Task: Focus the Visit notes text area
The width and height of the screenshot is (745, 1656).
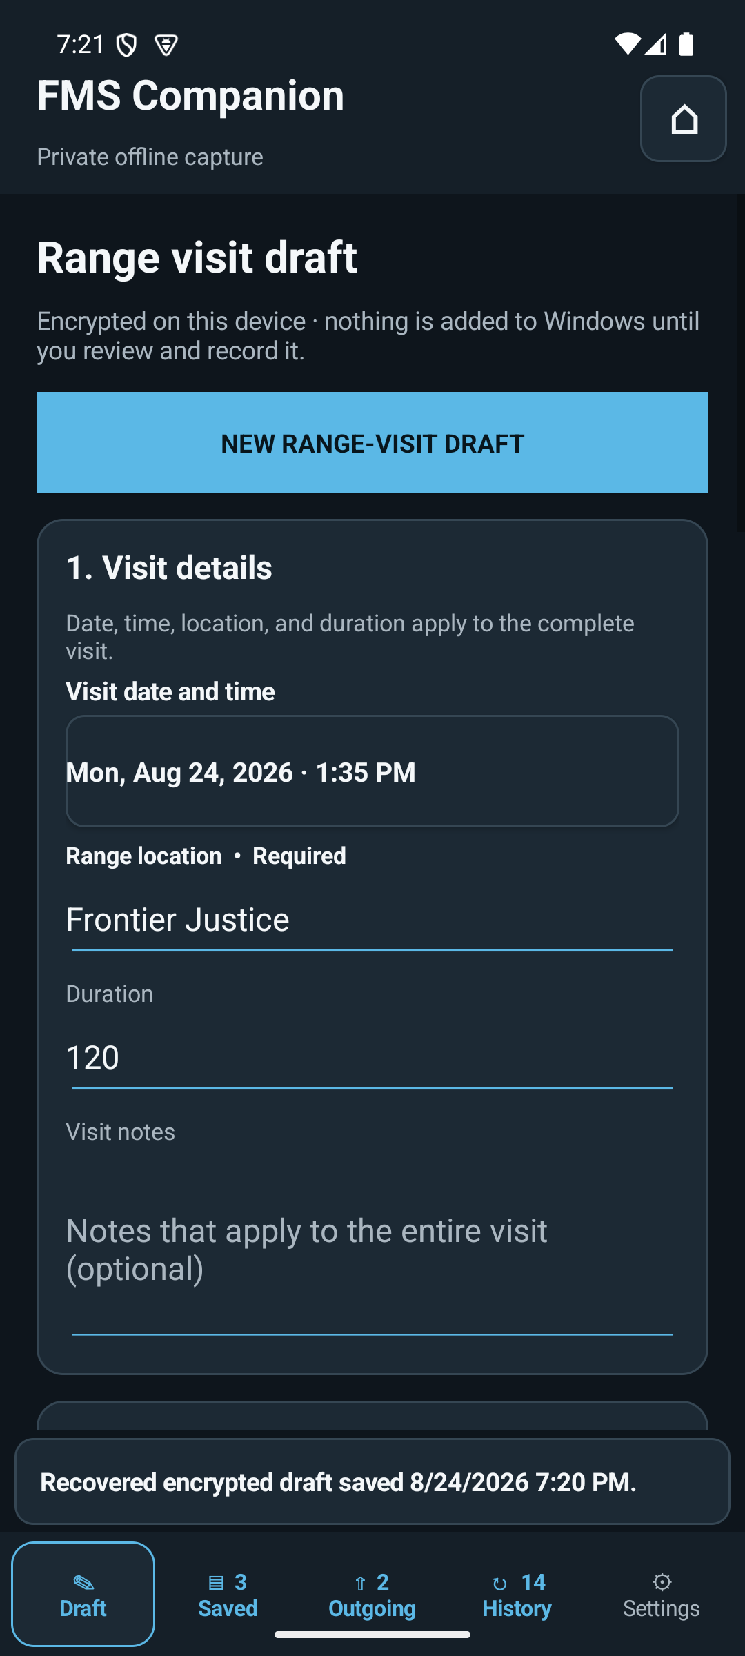Action: [x=372, y=1249]
